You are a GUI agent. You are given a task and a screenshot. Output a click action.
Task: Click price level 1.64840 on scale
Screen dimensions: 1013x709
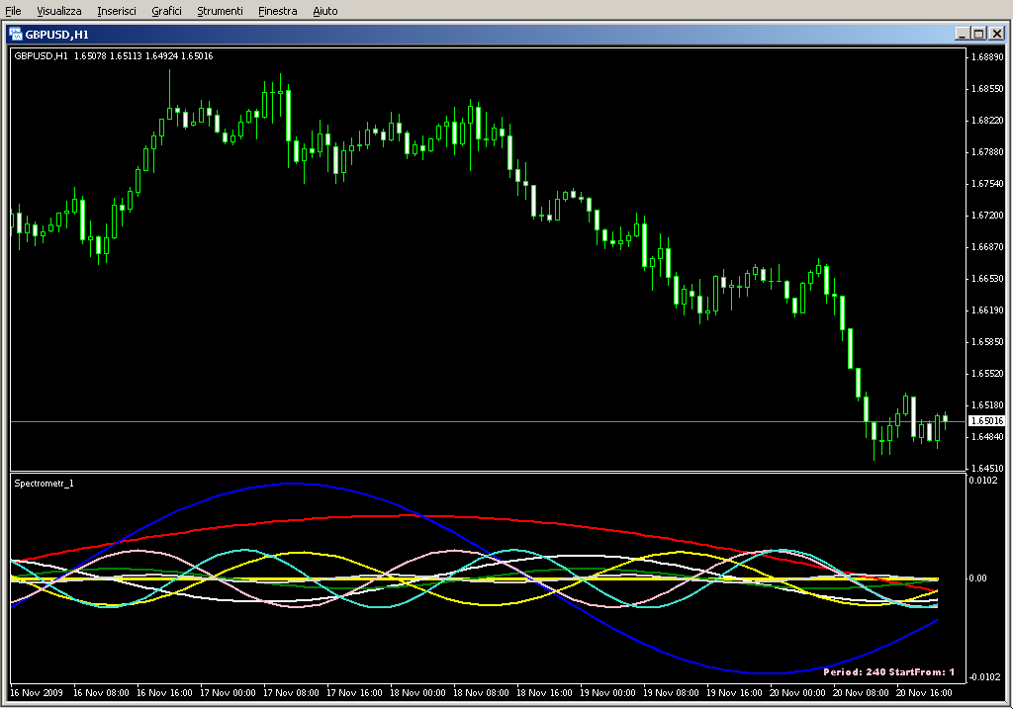[x=988, y=436]
